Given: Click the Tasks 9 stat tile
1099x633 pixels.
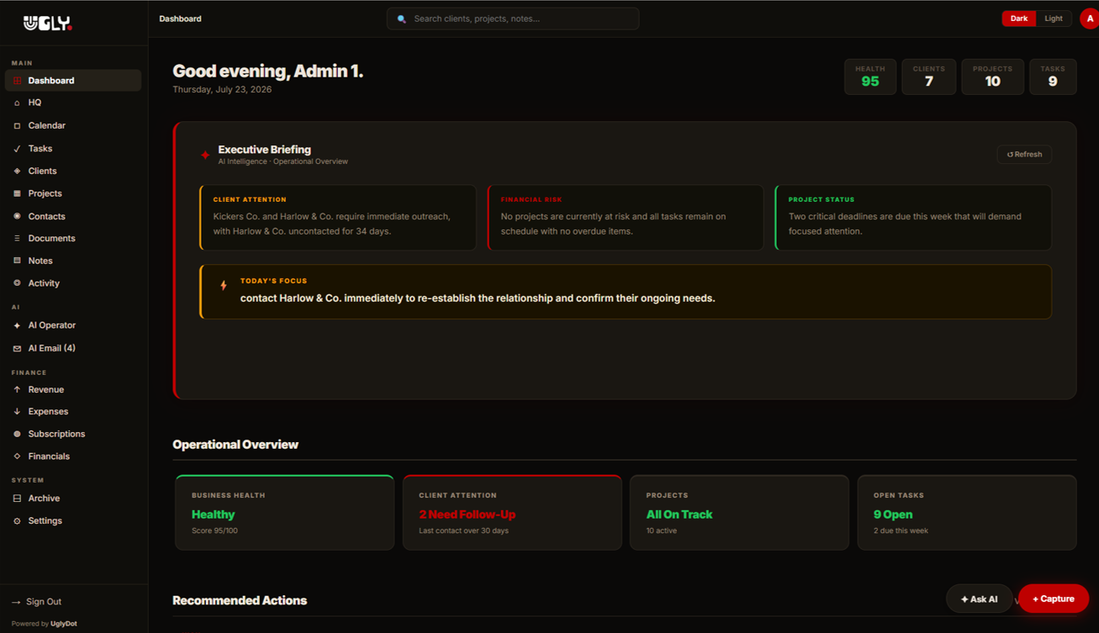Looking at the screenshot, I should pos(1053,76).
